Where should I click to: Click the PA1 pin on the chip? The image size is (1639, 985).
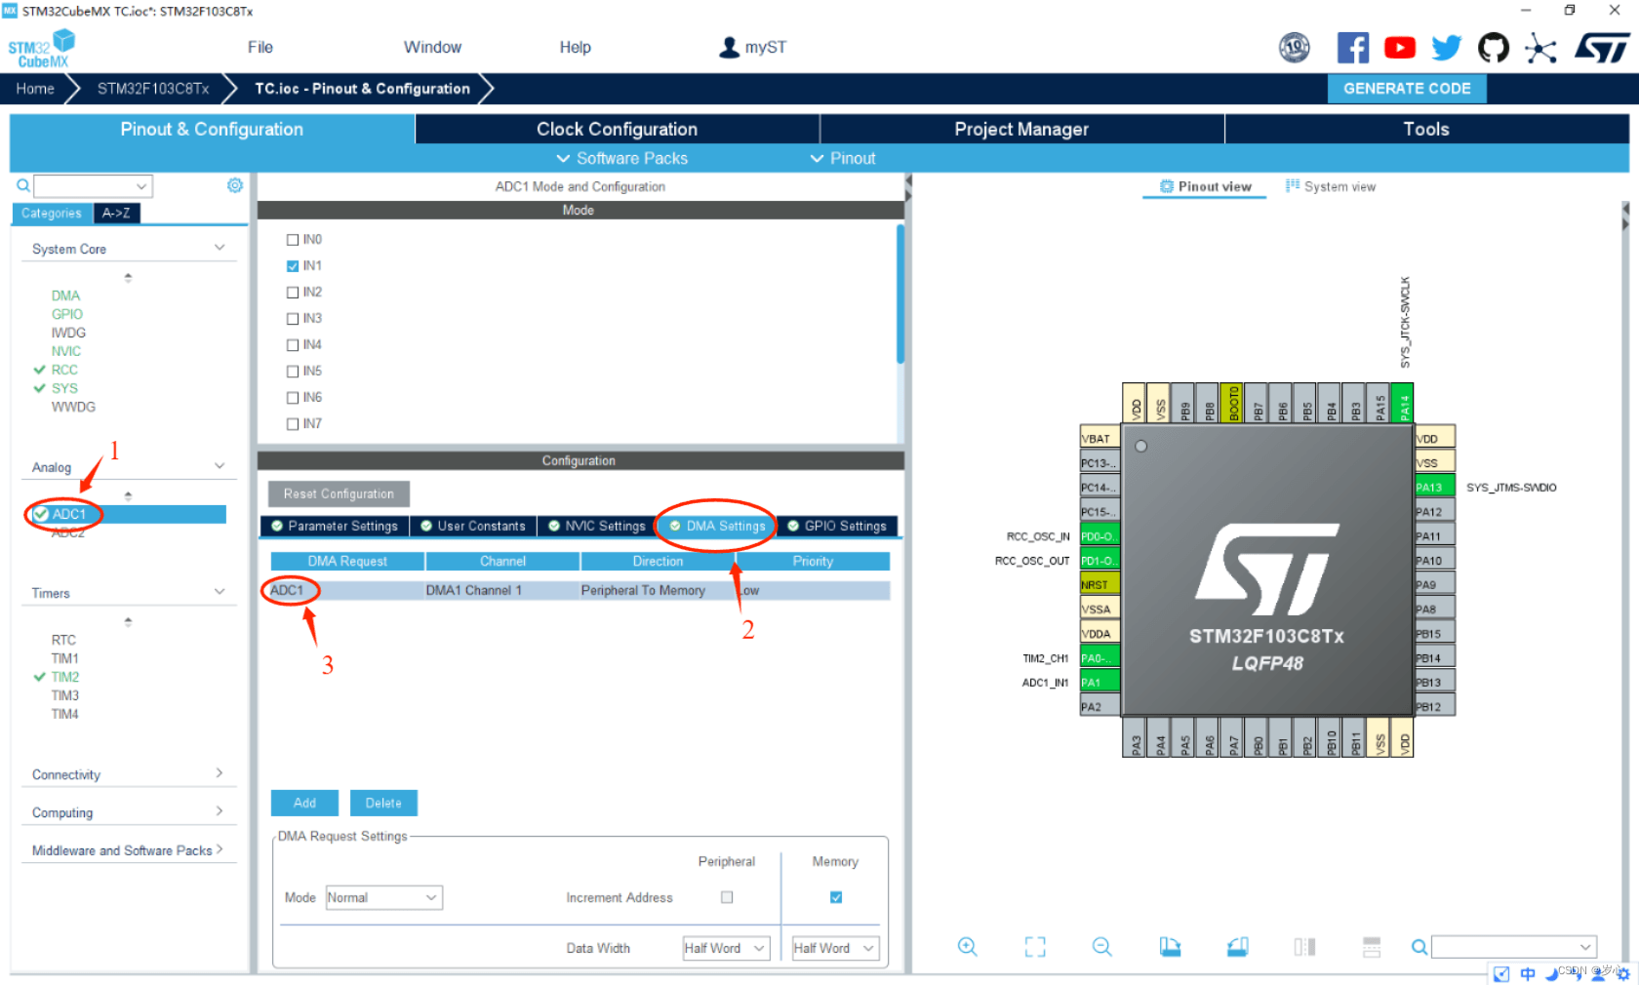1099,682
